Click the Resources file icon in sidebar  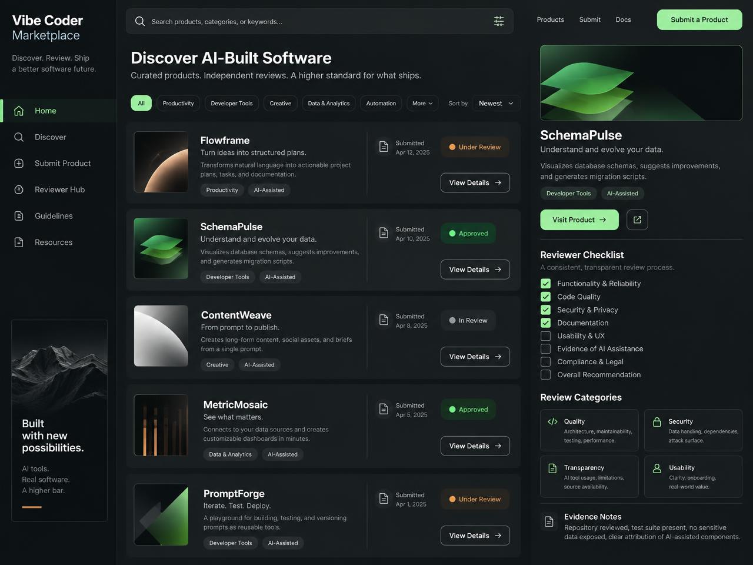[19, 242]
